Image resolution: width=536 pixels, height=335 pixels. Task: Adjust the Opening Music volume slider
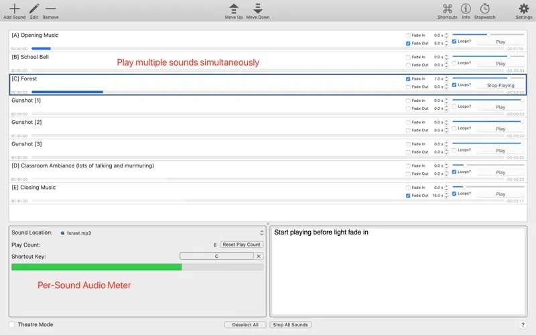click(x=488, y=34)
